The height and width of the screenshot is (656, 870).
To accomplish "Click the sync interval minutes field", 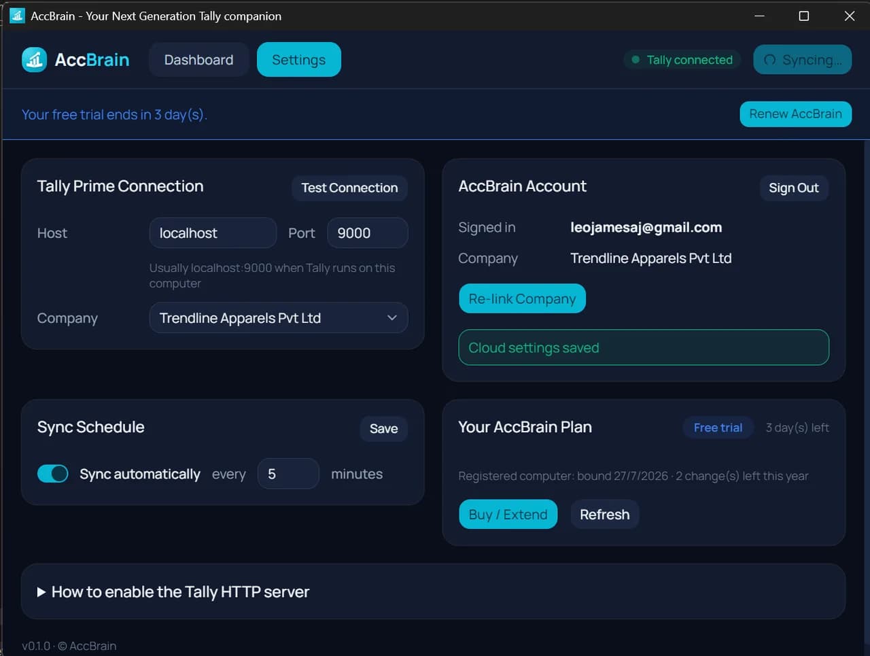I will 288,474.
